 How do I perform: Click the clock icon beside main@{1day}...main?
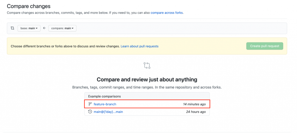(90, 112)
